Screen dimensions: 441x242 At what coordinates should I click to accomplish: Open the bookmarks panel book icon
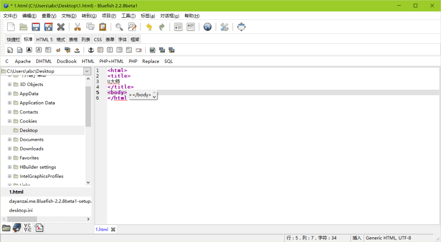pos(17,228)
